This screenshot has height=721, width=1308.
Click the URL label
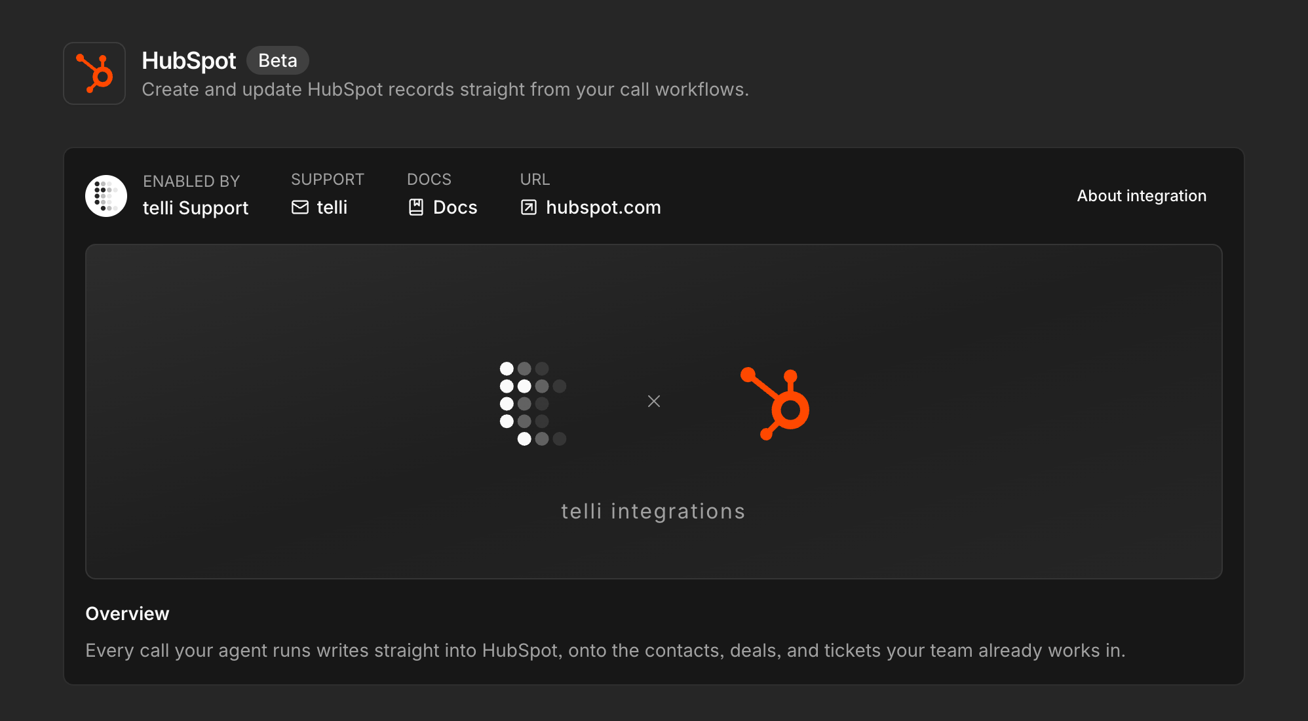coord(535,179)
